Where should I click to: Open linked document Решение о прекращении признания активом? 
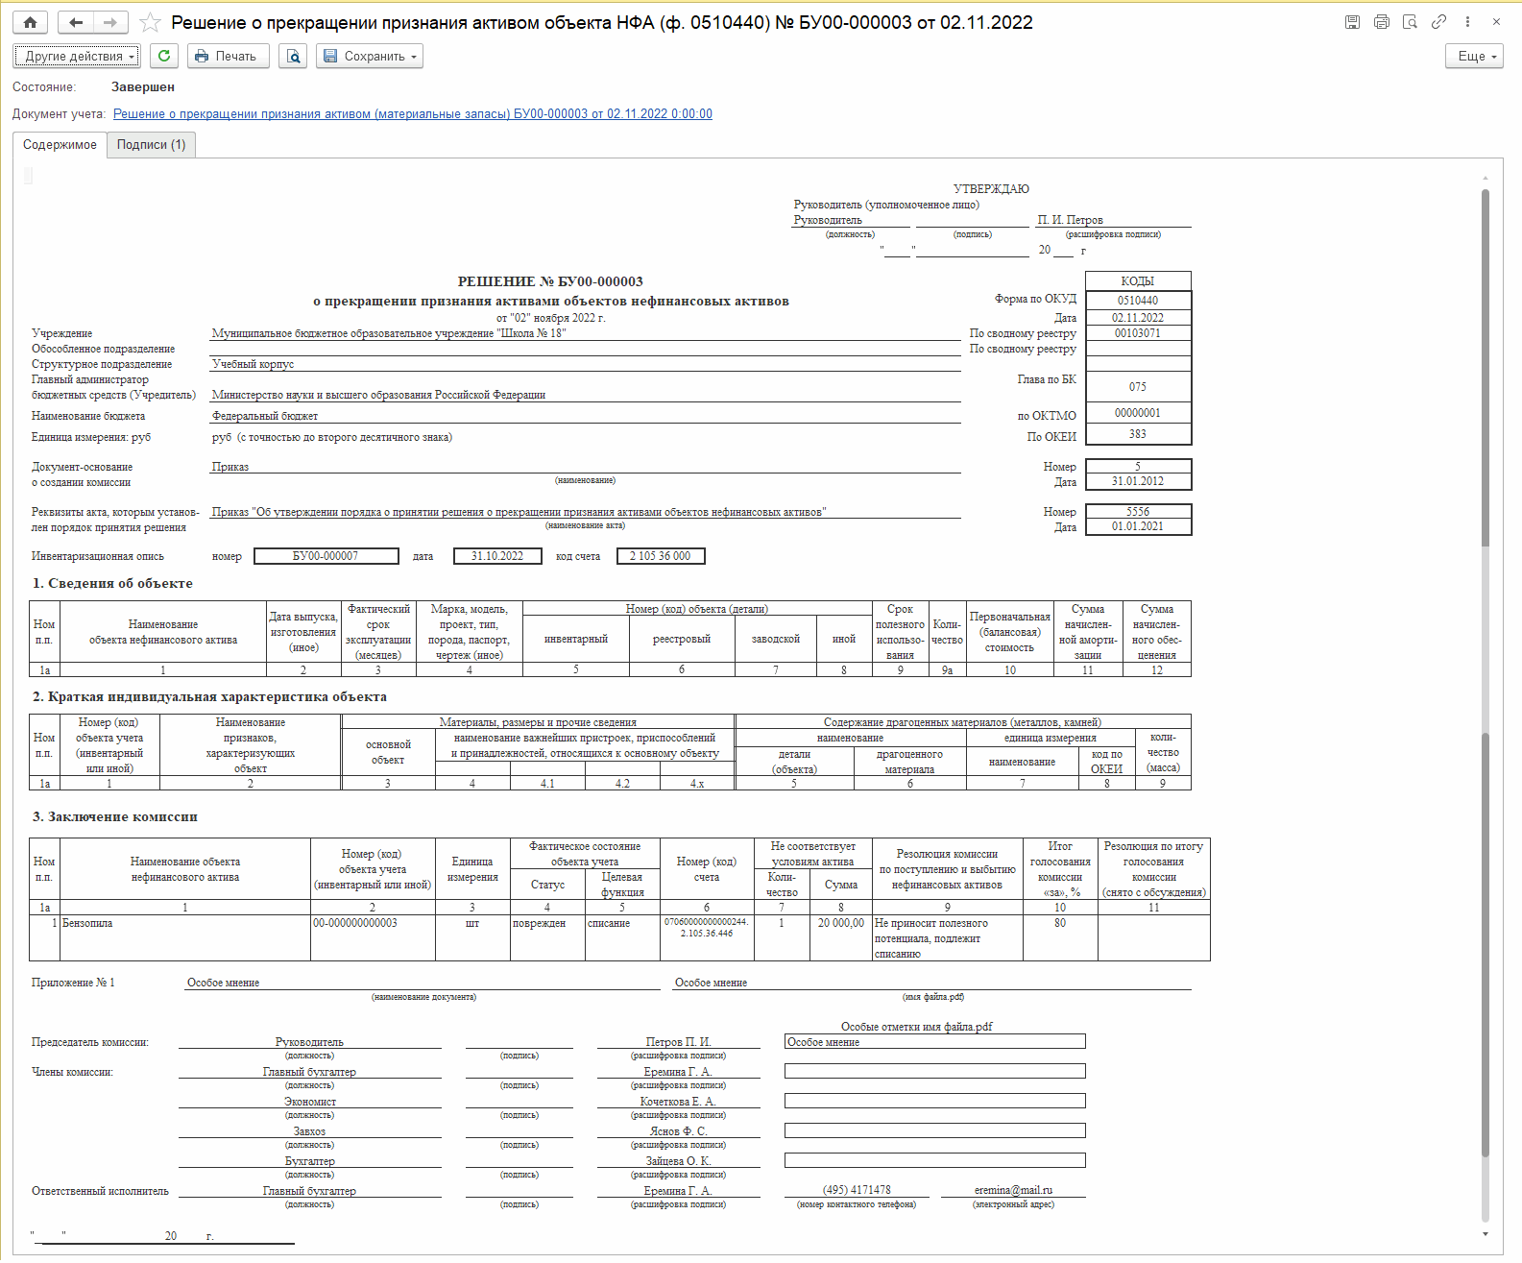click(x=413, y=113)
